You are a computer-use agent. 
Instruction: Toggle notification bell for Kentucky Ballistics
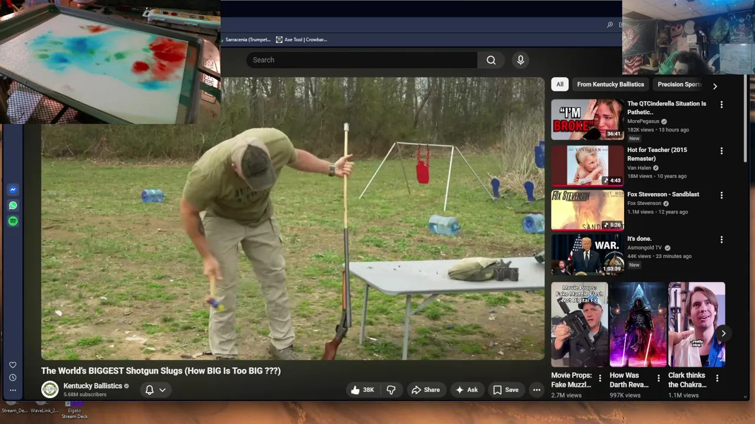149,390
